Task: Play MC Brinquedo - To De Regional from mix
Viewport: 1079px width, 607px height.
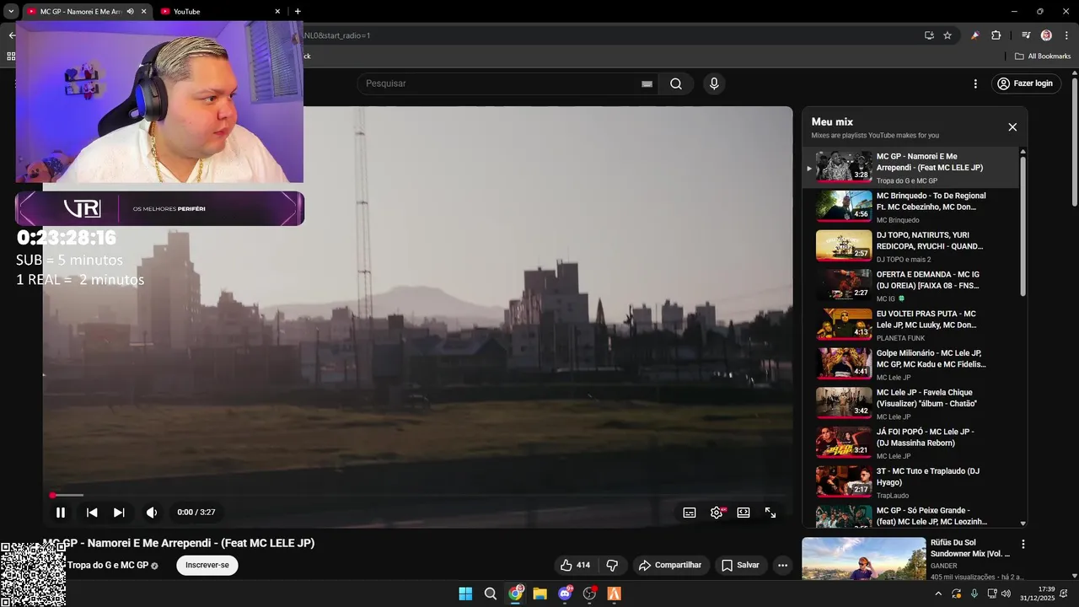Action: [x=912, y=207]
